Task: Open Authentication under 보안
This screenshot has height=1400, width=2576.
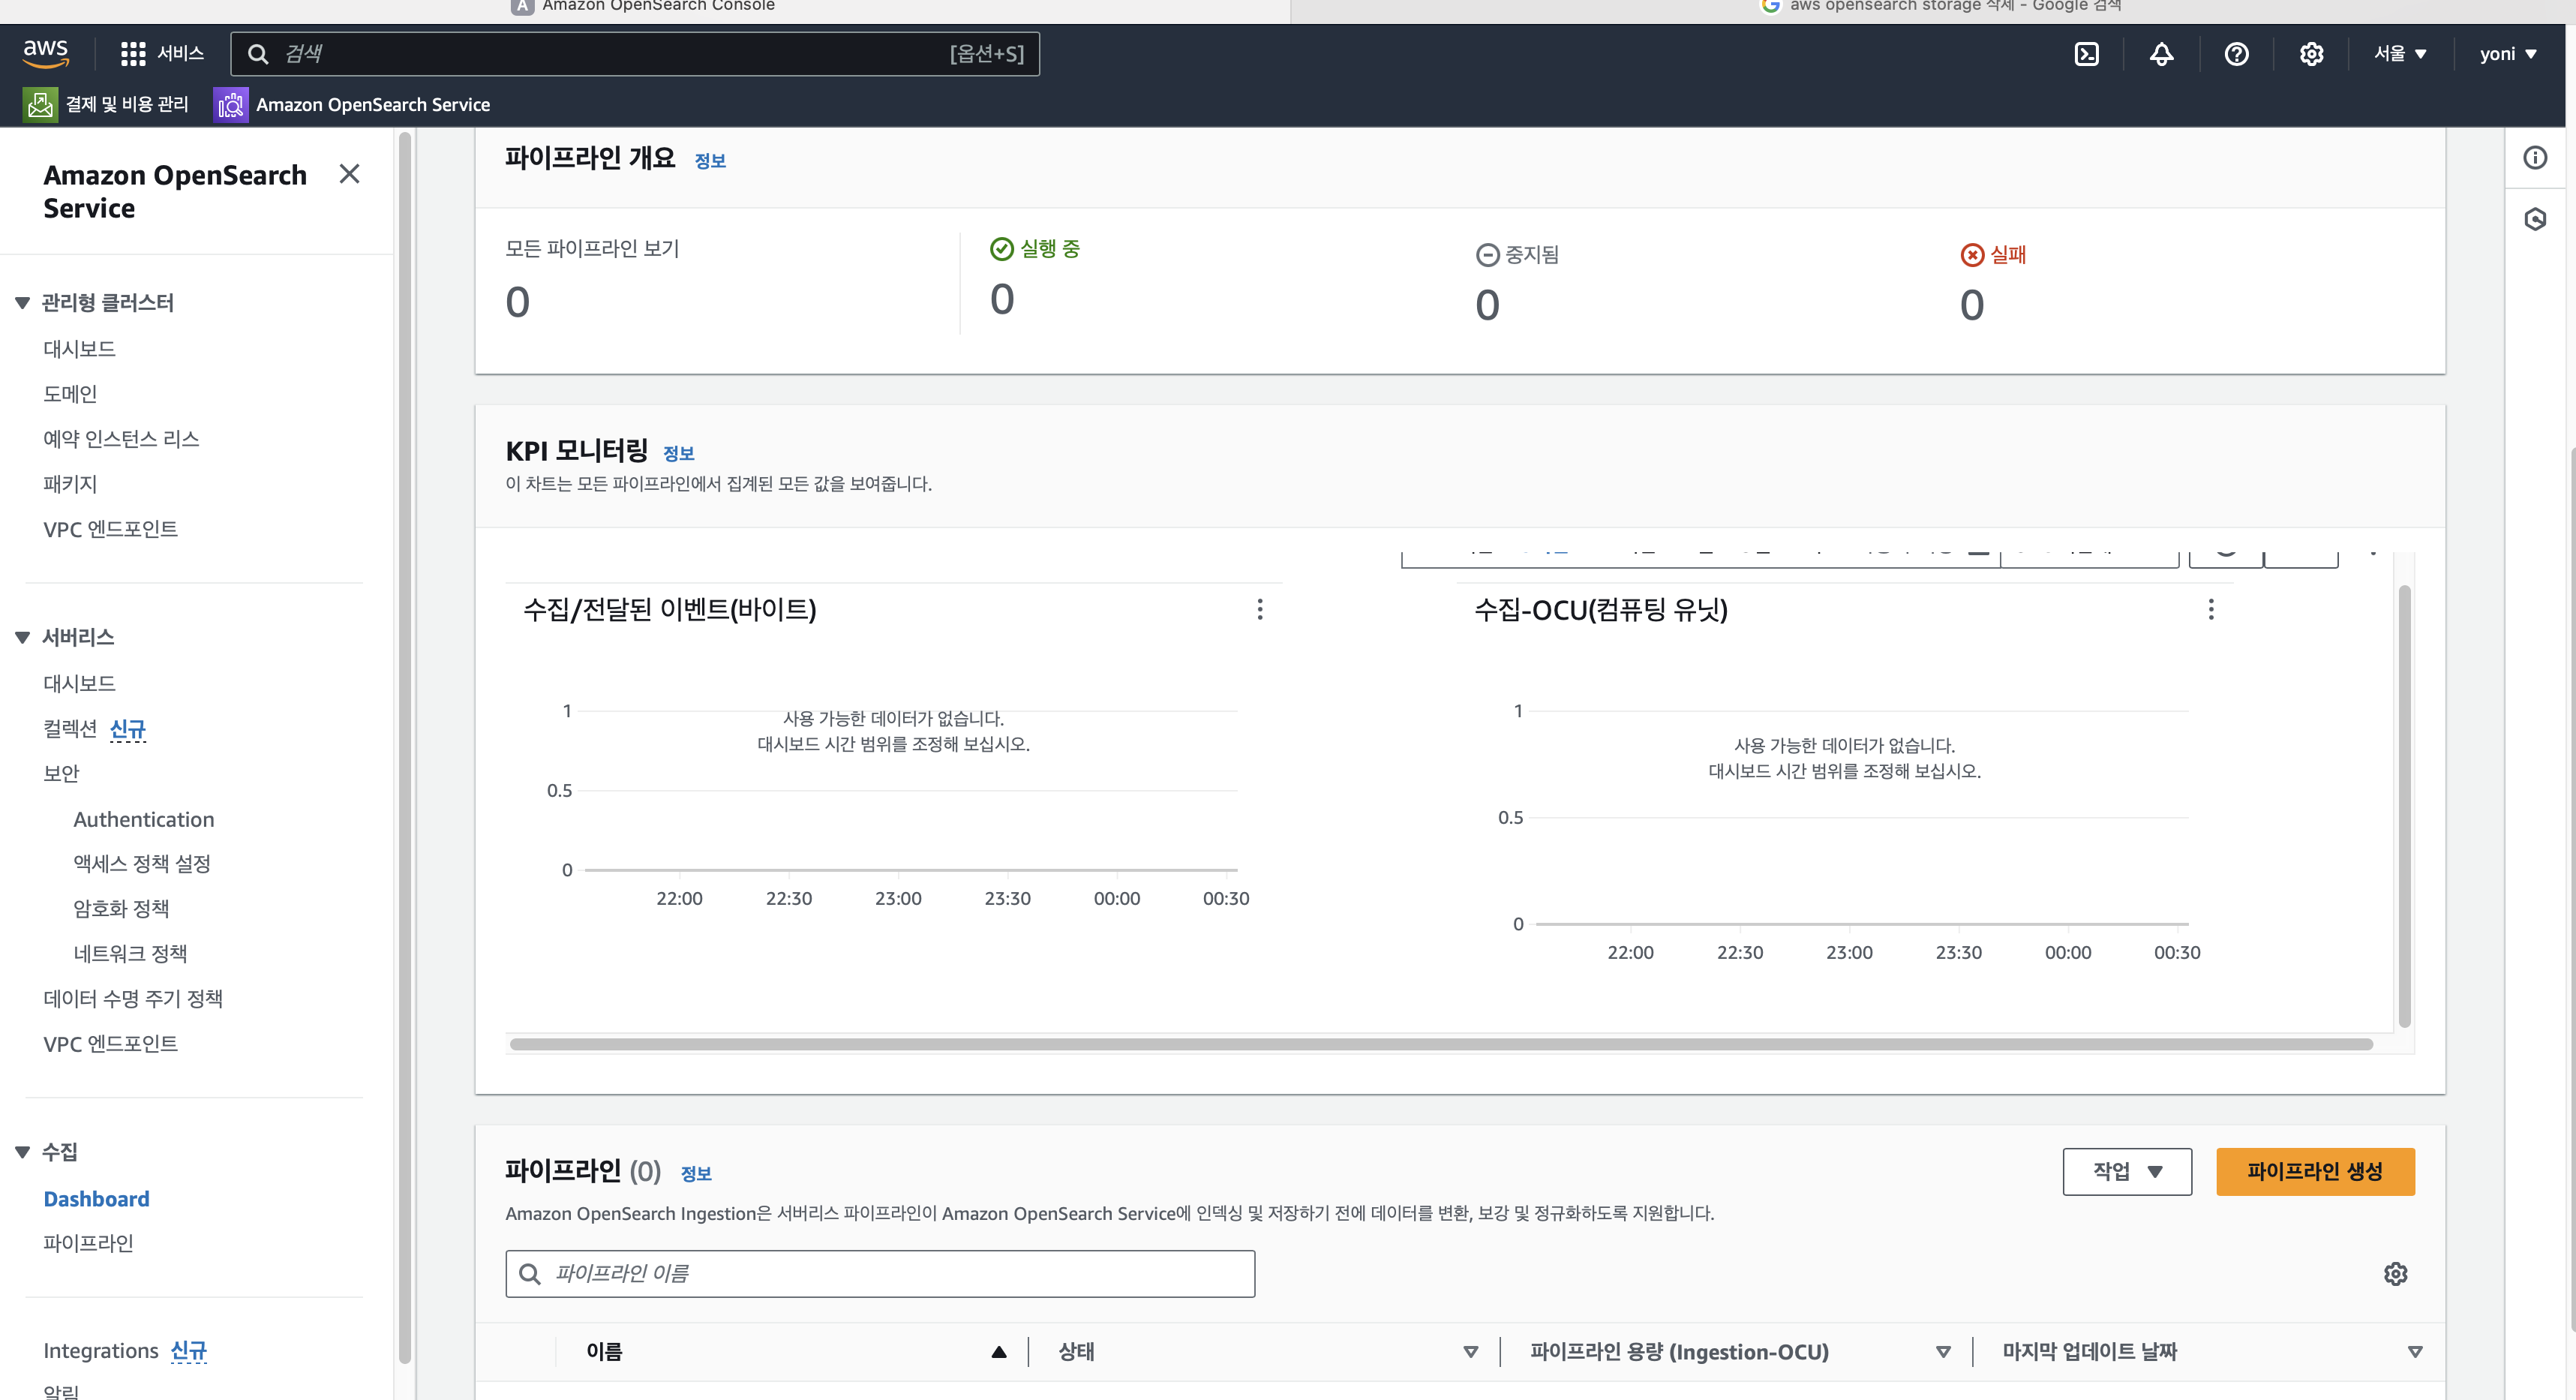Action: pos(144,819)
